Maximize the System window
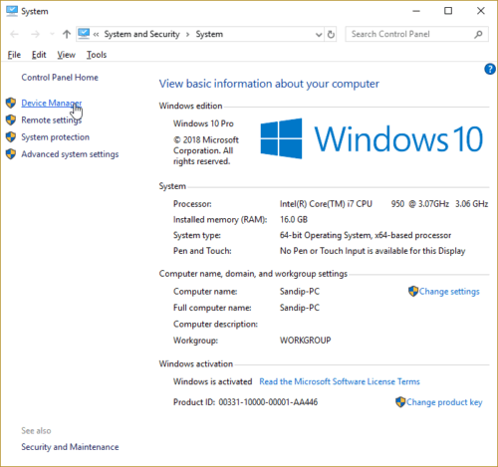Viewport: 498px width, 467px height. coord(448,11)
